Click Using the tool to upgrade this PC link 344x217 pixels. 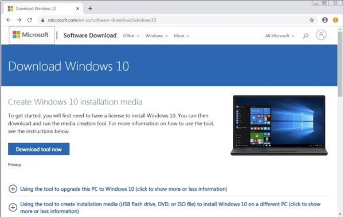[x=123, y=189]
